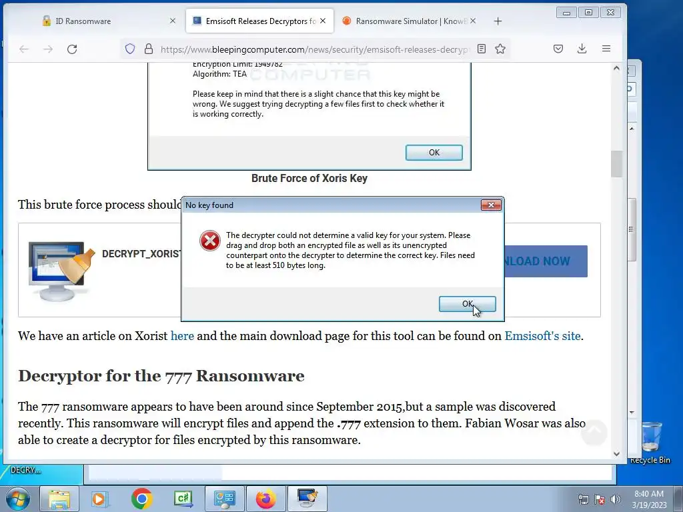
Task: Open a new browser tab
Action: click(x=498, y=21)
